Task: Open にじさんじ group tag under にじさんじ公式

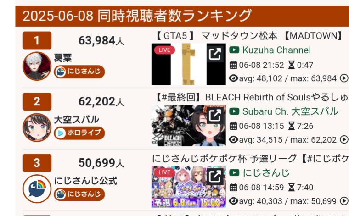Action: point(79,194)
